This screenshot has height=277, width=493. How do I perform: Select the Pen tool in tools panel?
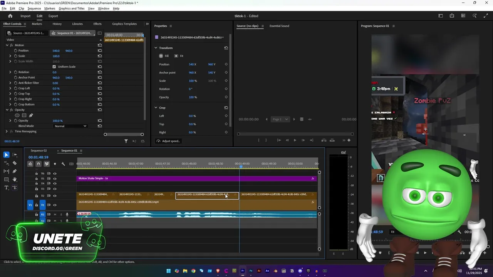click(15, 171)
